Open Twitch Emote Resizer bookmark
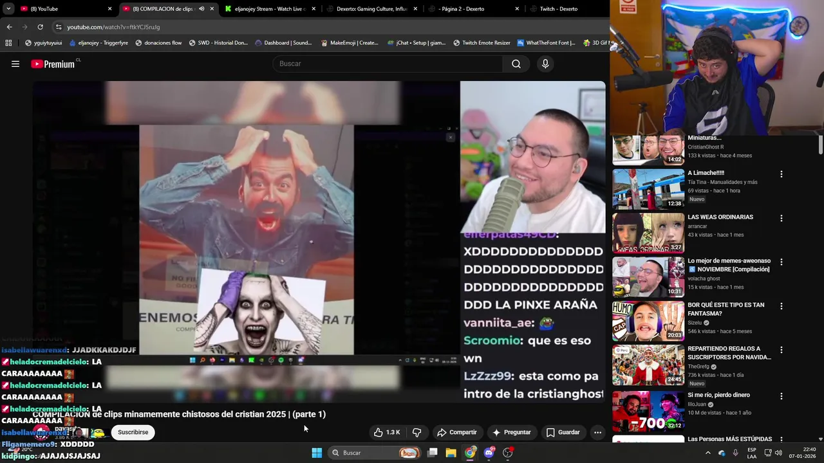 [482, 43]
